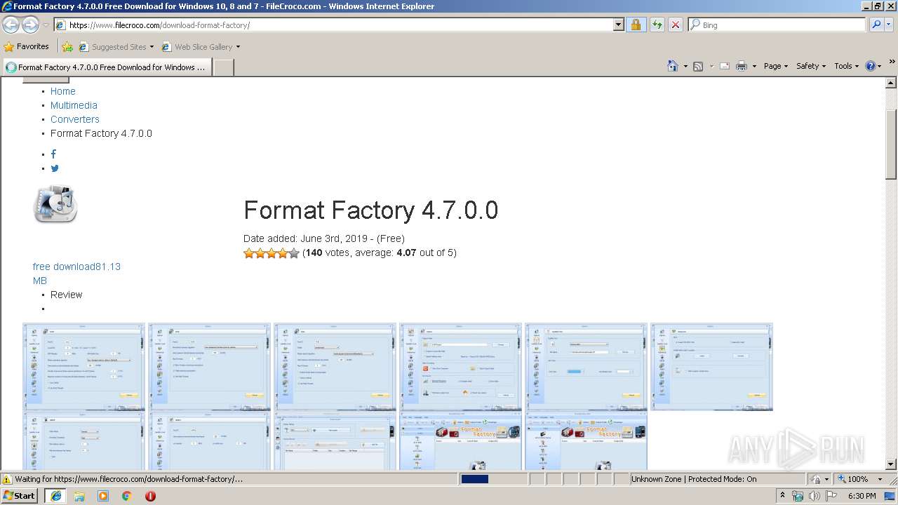The height and width of the screenshot is (505, 898).
Task: Go to the Home breadcrumb link
Action: point(62,91)
